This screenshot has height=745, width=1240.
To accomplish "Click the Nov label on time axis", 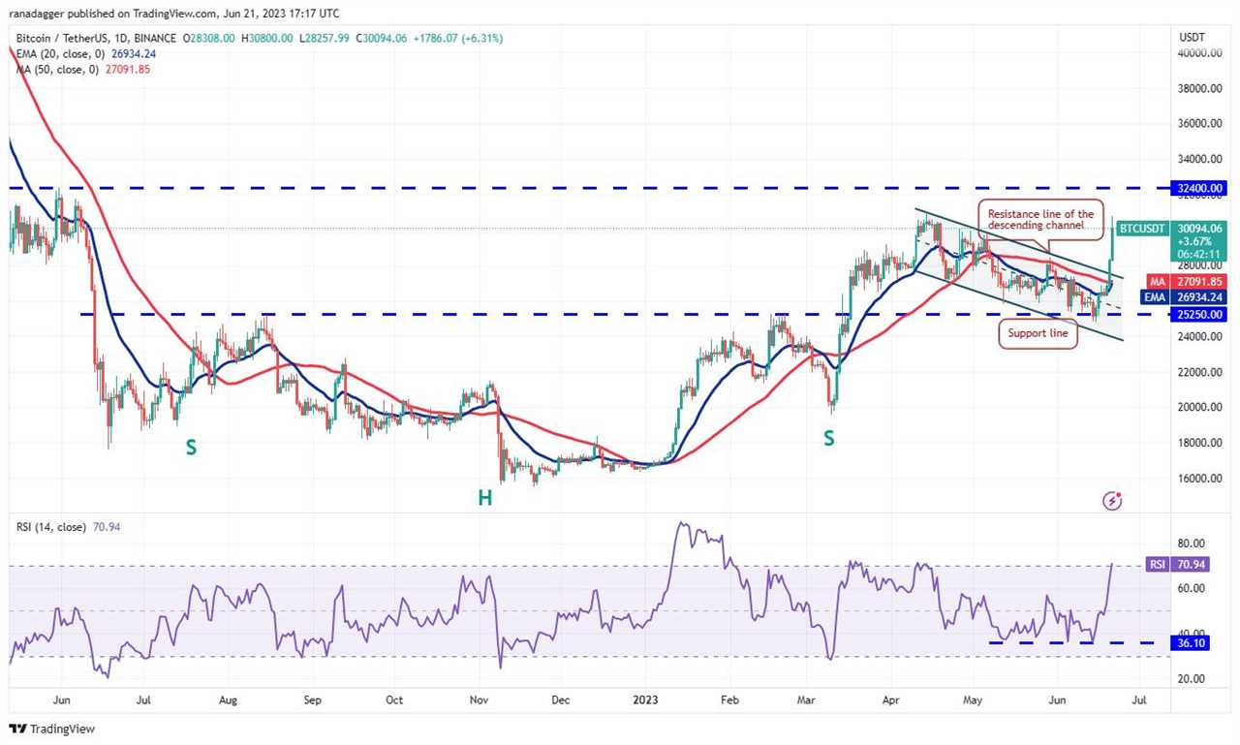I will click(x=480, y=698).
